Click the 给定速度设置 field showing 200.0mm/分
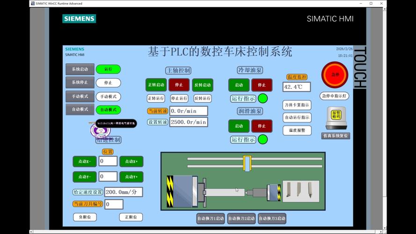416x234 pixels. 124,192
